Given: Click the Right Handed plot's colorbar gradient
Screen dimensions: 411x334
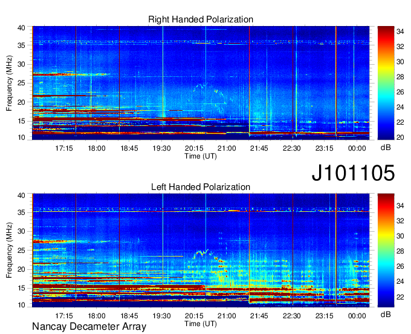Looking at the screenshot, I should (x=386, y=83).
